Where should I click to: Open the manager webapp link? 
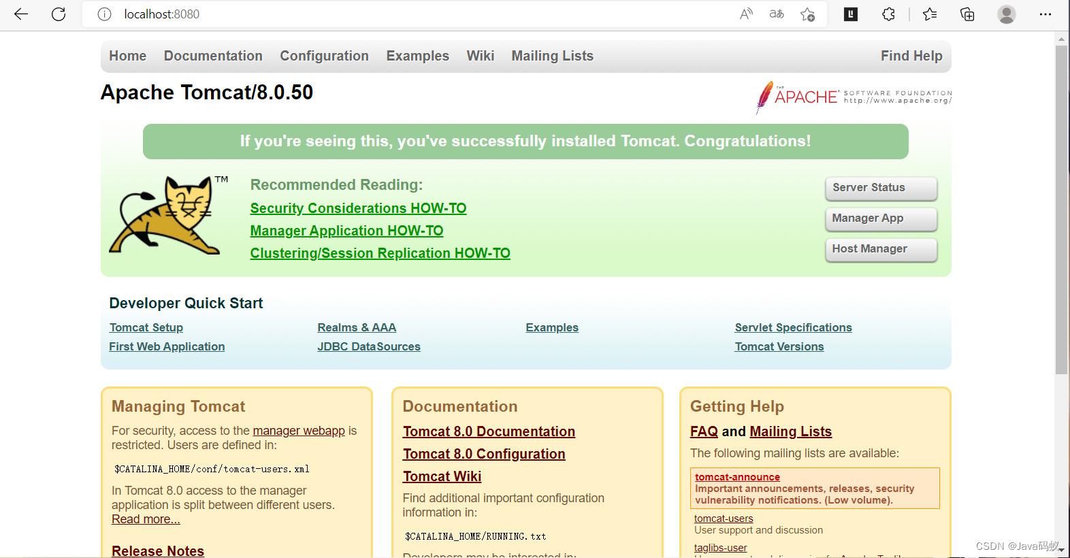coord(299,431)
